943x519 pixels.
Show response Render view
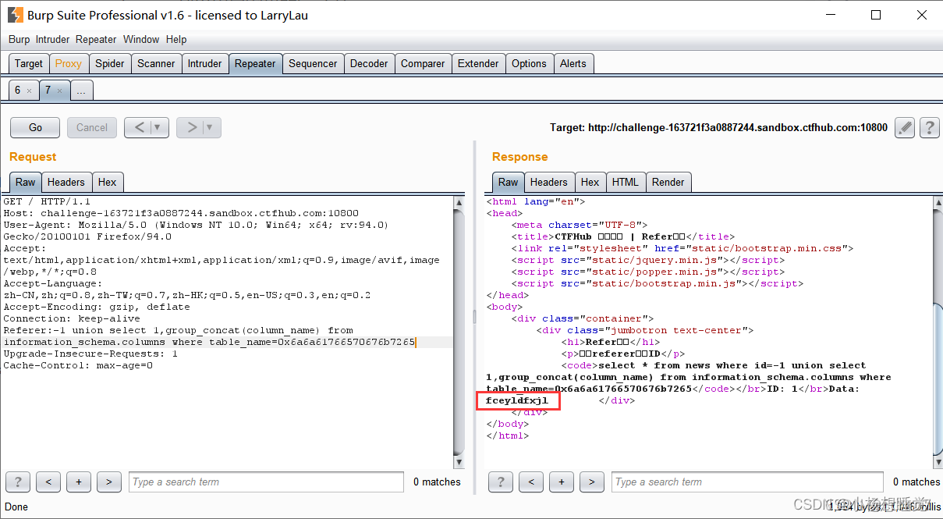pyautogui.click(x=668, y=182)
